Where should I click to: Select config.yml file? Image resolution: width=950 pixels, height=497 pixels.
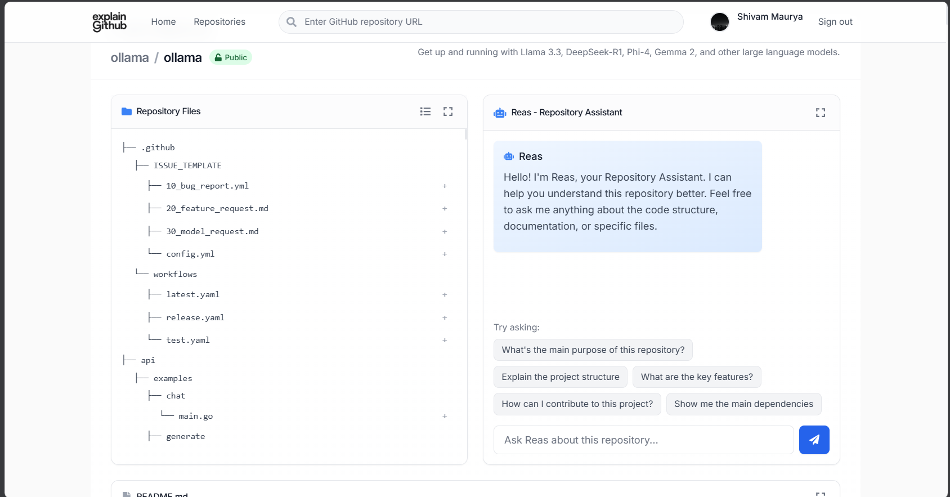point(190,254)
